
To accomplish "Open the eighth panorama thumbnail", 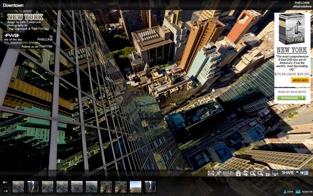I will [121, 187].
